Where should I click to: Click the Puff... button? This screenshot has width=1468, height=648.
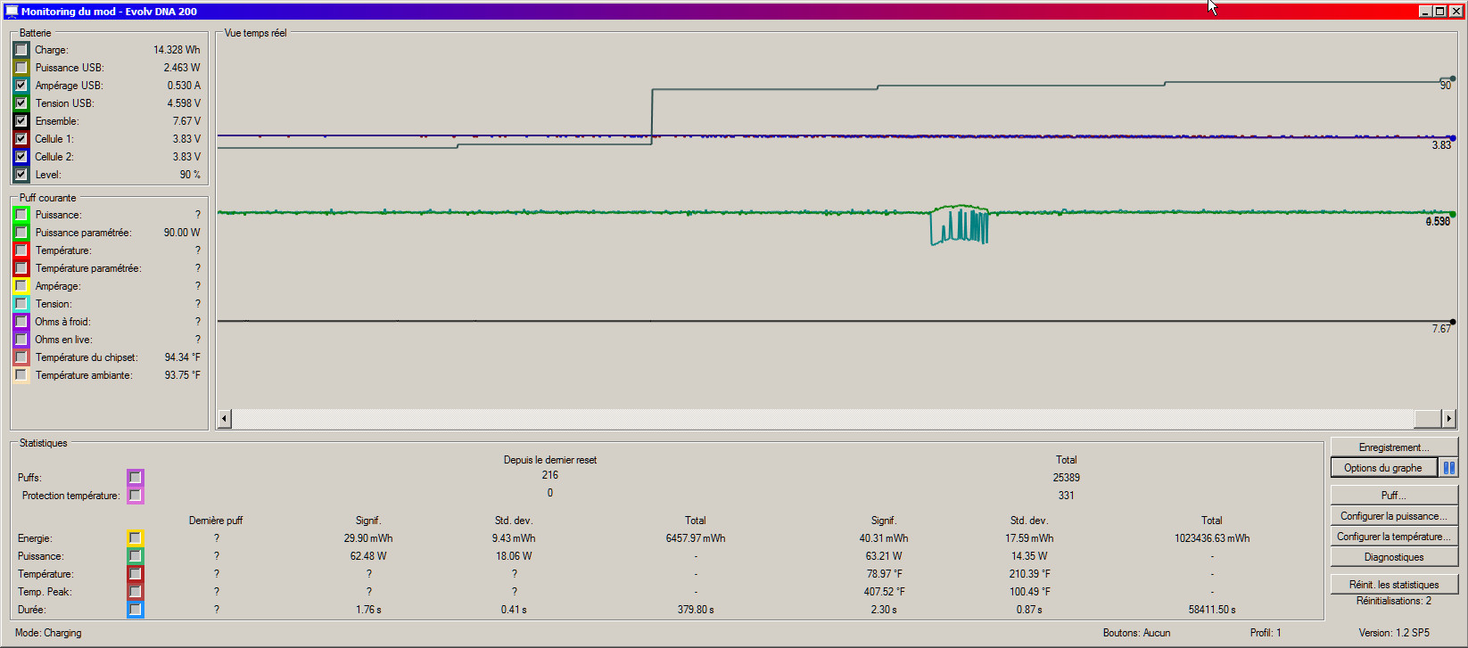pos(1393,496)
